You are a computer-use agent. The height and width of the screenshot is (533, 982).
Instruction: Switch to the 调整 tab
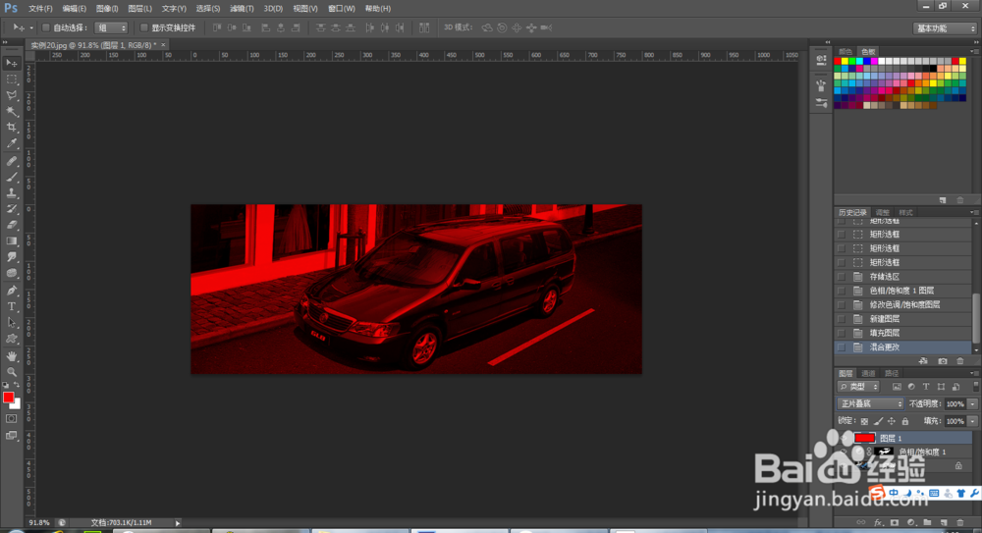click(x=883, y=212)
